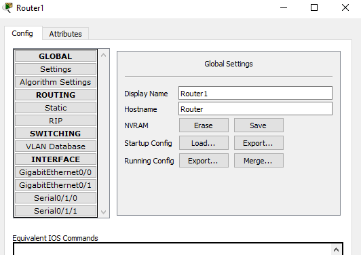
Task: Switch to the Config tab
Action: [23, 33]
